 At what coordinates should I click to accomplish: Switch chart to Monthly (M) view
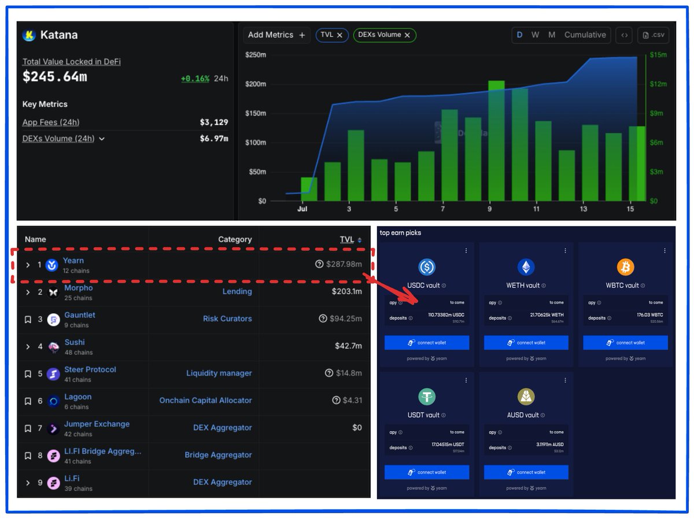point(552,35)
